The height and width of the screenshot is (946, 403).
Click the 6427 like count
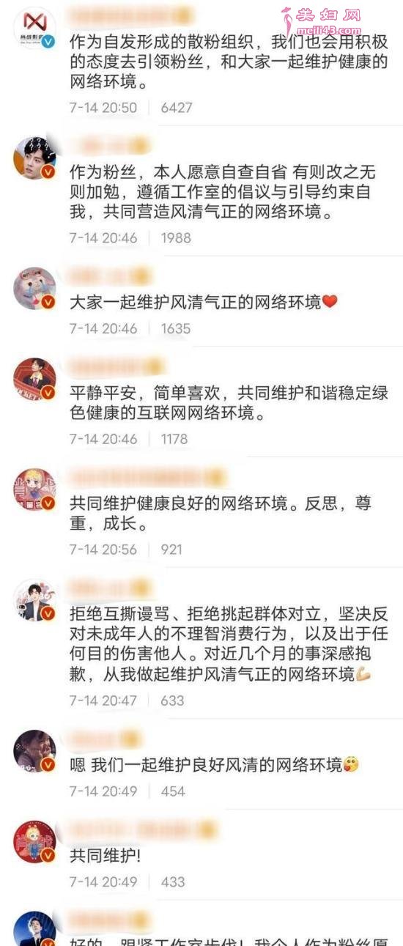[177, 108]
